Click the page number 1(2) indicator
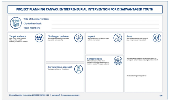This screenshot has width=170, height=101. (x=161, y=96)
